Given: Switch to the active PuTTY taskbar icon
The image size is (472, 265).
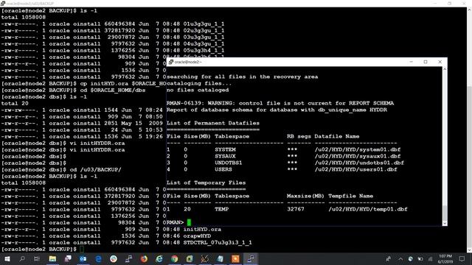Looking at the screenshot, I should click(251, 258).
